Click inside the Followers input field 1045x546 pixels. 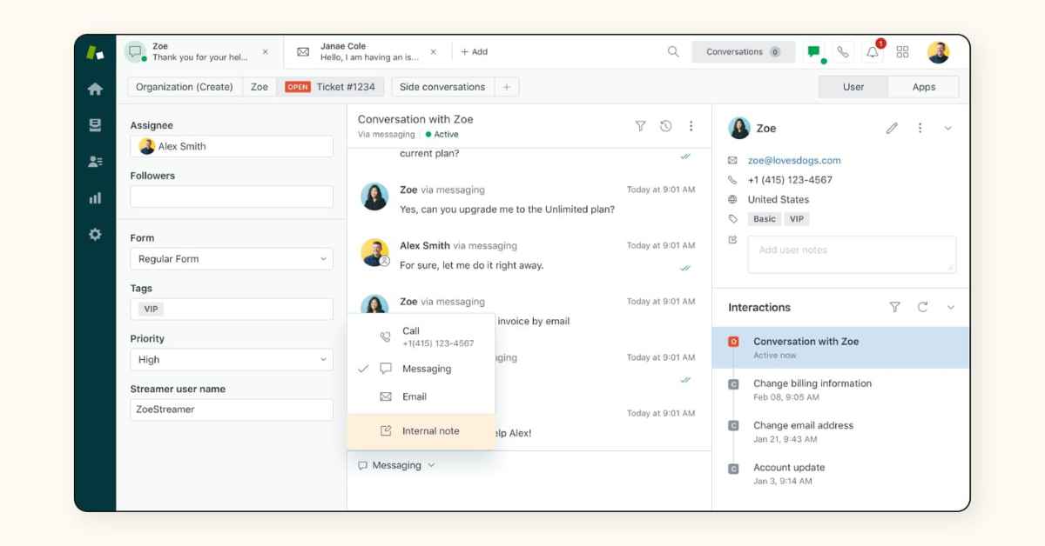pos(231,196)
